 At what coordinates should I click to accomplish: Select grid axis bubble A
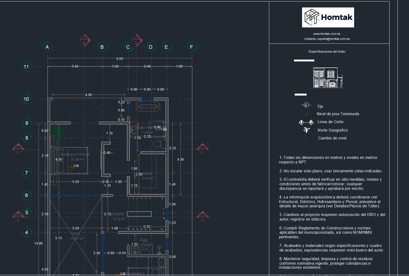[x=47, y=47]
